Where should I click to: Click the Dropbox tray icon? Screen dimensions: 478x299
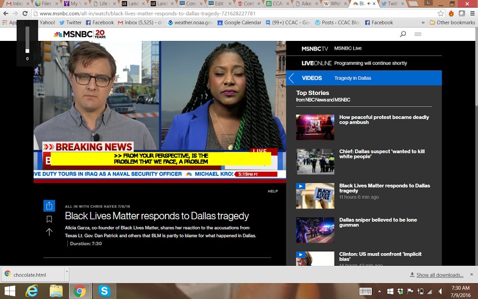click(400, 291)
